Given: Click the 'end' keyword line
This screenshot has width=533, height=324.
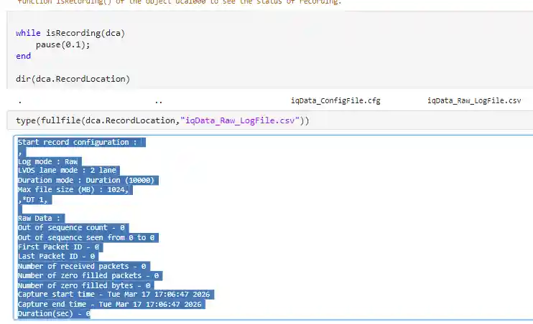Looking at the screenshot, I should point(23,56).
